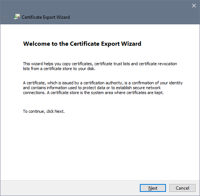Click the line 'lists from a certificate store to your disk'

(x=59, y=69)
